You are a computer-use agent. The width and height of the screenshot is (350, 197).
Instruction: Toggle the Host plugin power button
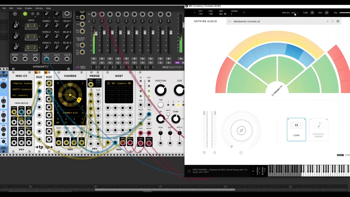coord(109,83)
